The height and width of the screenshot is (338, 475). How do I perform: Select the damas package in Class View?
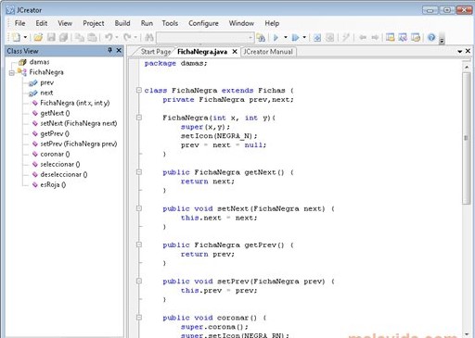[39, 62]
